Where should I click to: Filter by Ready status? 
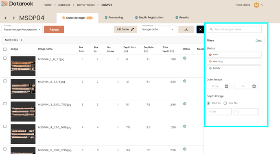(234, 68)
